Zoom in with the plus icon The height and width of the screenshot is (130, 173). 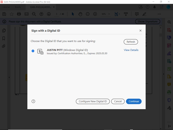click(95, 14)
